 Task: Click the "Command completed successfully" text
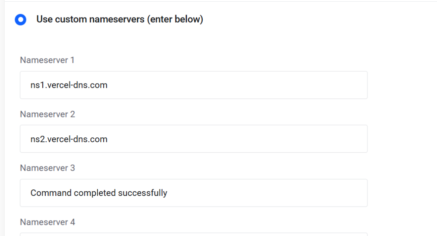tap(99, 193)
